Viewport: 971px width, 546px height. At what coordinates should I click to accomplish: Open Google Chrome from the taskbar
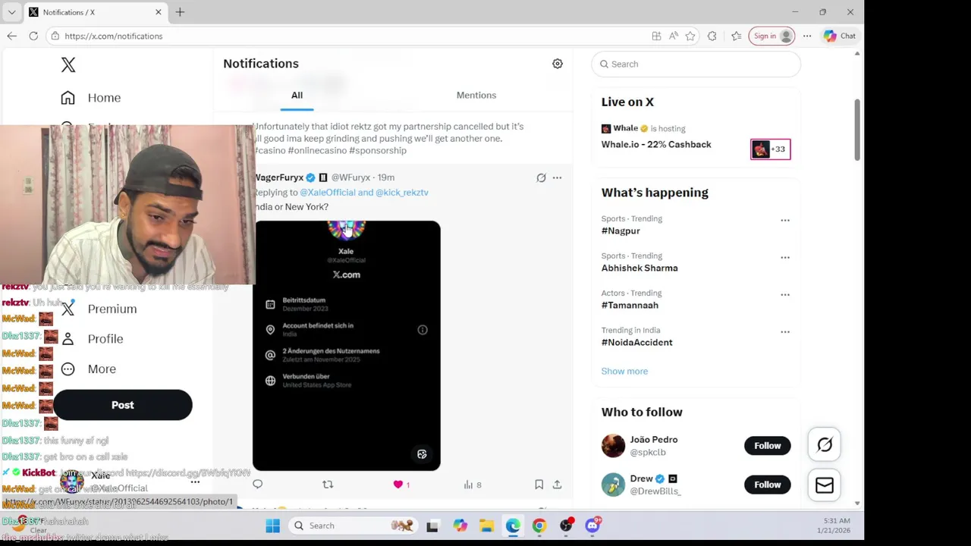pyautogui.click(x=539, y=526)
